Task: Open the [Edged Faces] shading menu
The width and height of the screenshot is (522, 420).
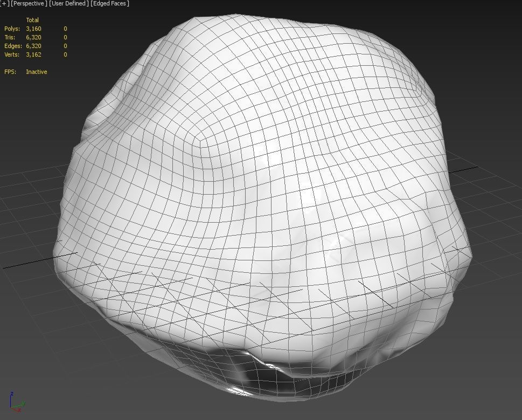Action: [x=110, y=3]
